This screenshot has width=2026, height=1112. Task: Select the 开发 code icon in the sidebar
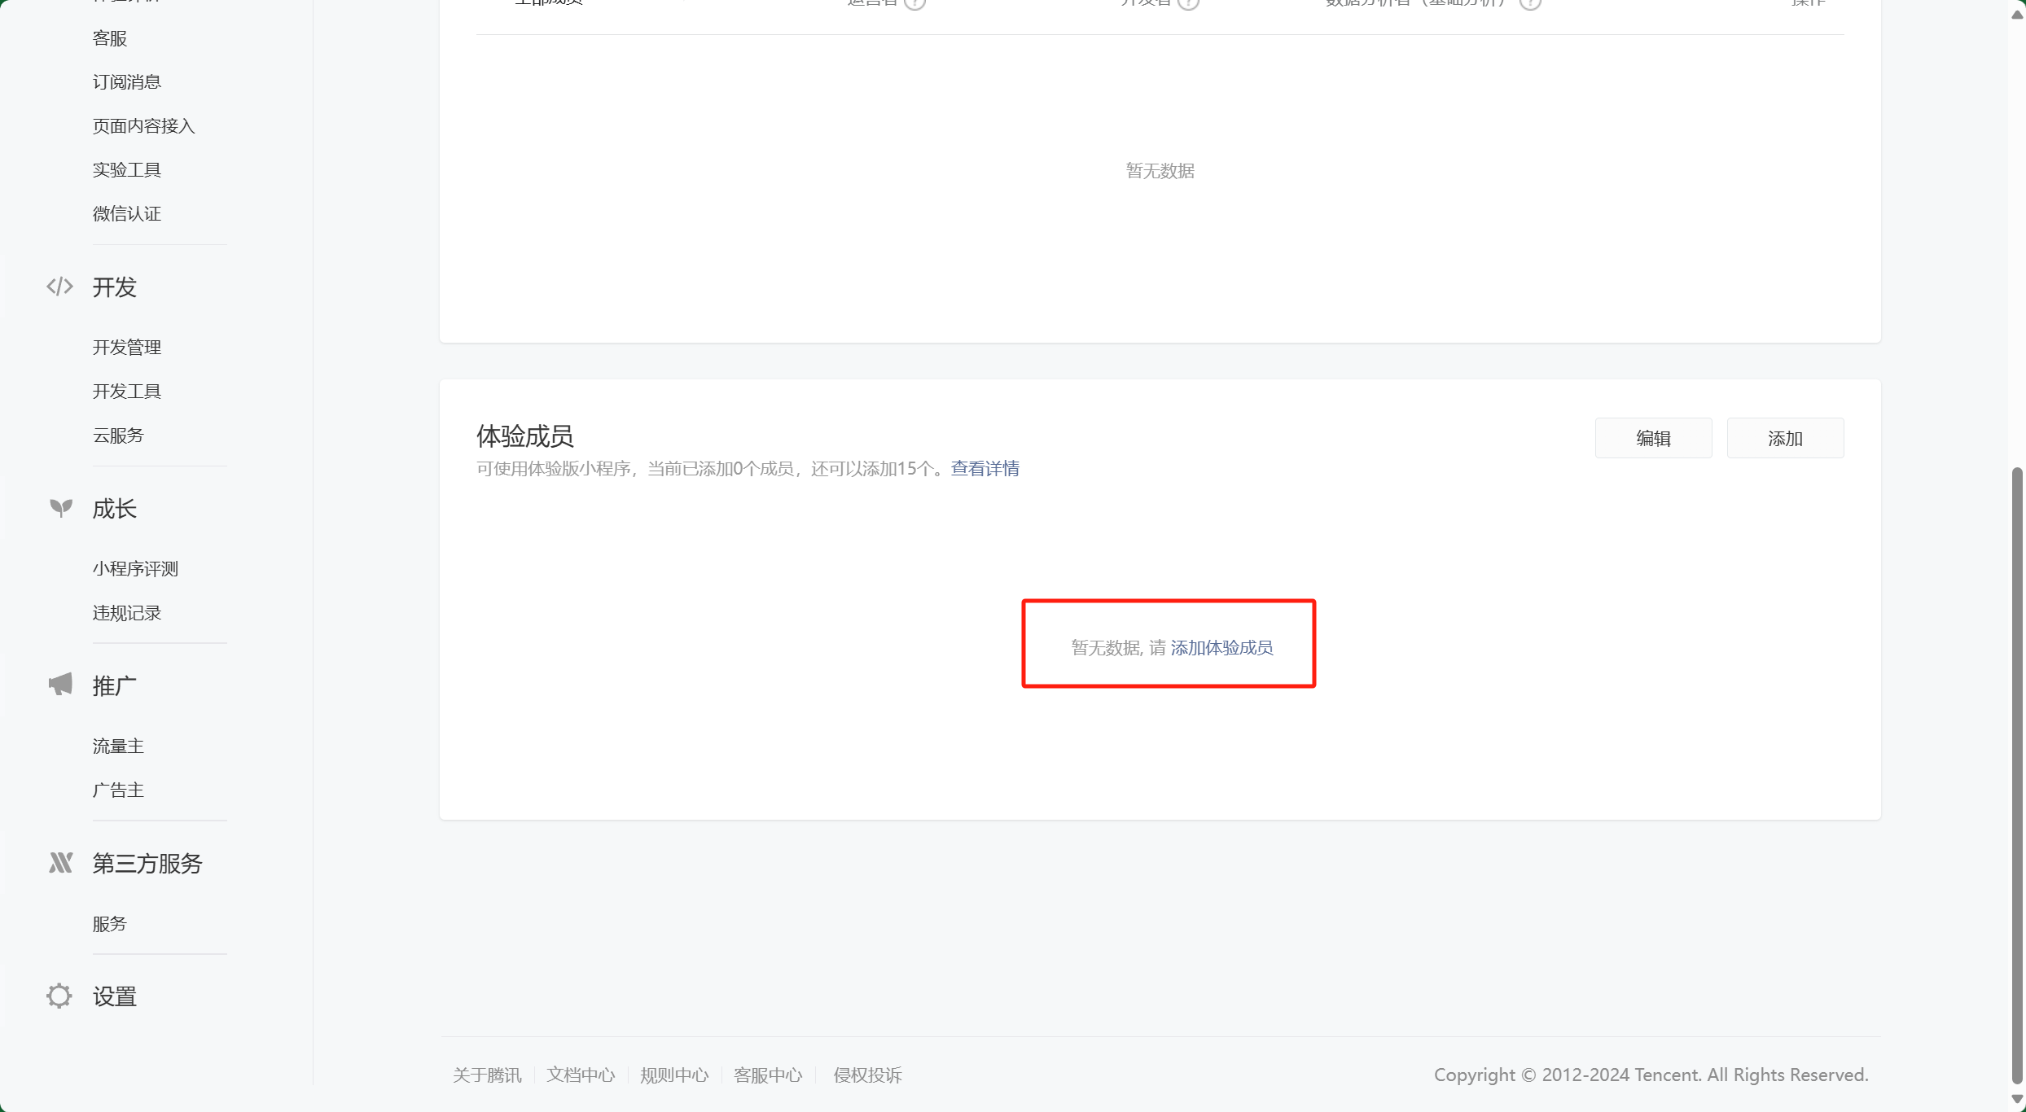click(59, 287)
